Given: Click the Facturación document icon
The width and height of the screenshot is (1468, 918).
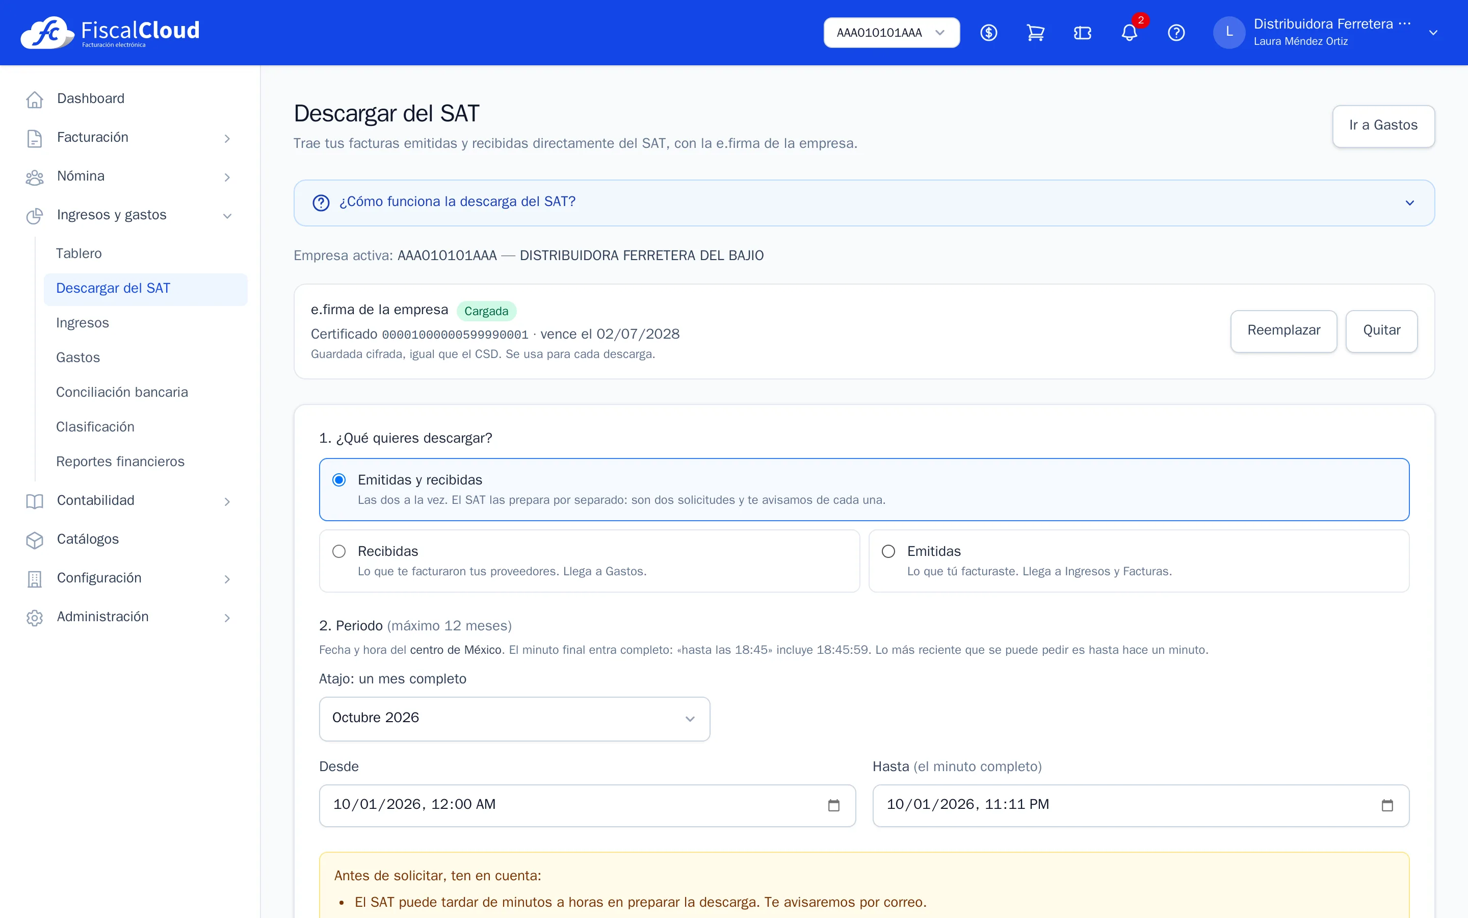Looking at the screenshot, I should pos(35,138).
